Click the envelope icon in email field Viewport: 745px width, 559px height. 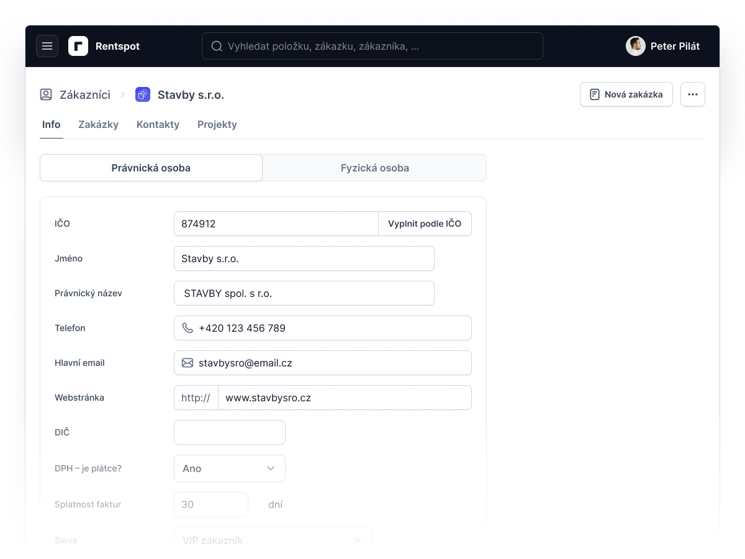pyautogui.click(x=187, y=363)
